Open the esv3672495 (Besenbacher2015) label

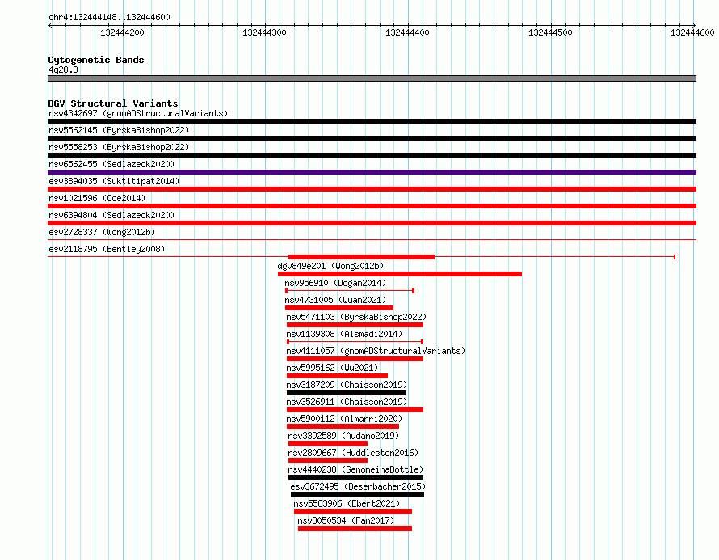[x=358, y=486]
